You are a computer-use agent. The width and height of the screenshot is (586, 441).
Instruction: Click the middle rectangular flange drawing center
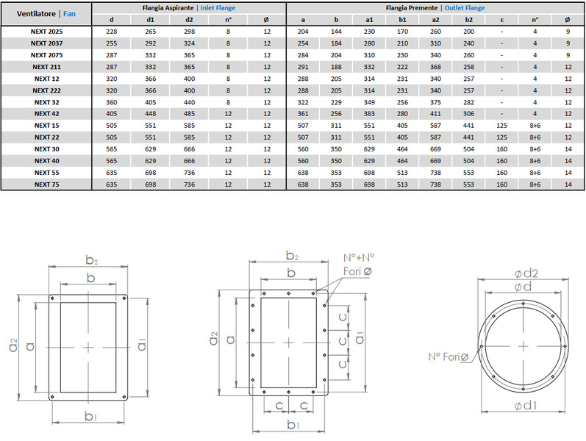[x=292, y=342]
